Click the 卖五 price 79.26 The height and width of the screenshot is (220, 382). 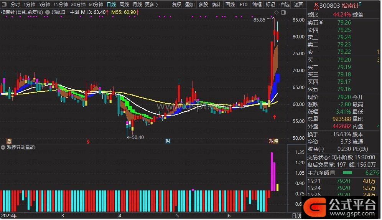344,22
